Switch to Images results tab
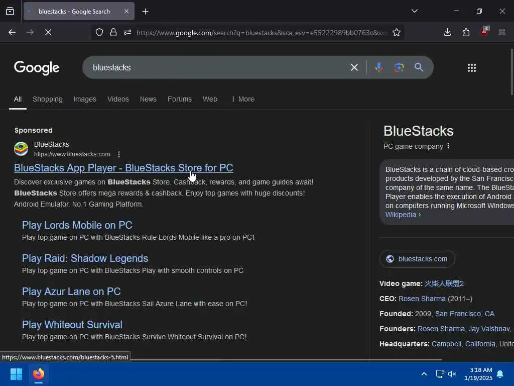The width and height of the screenshot is (514, 386). pos(85,99)
